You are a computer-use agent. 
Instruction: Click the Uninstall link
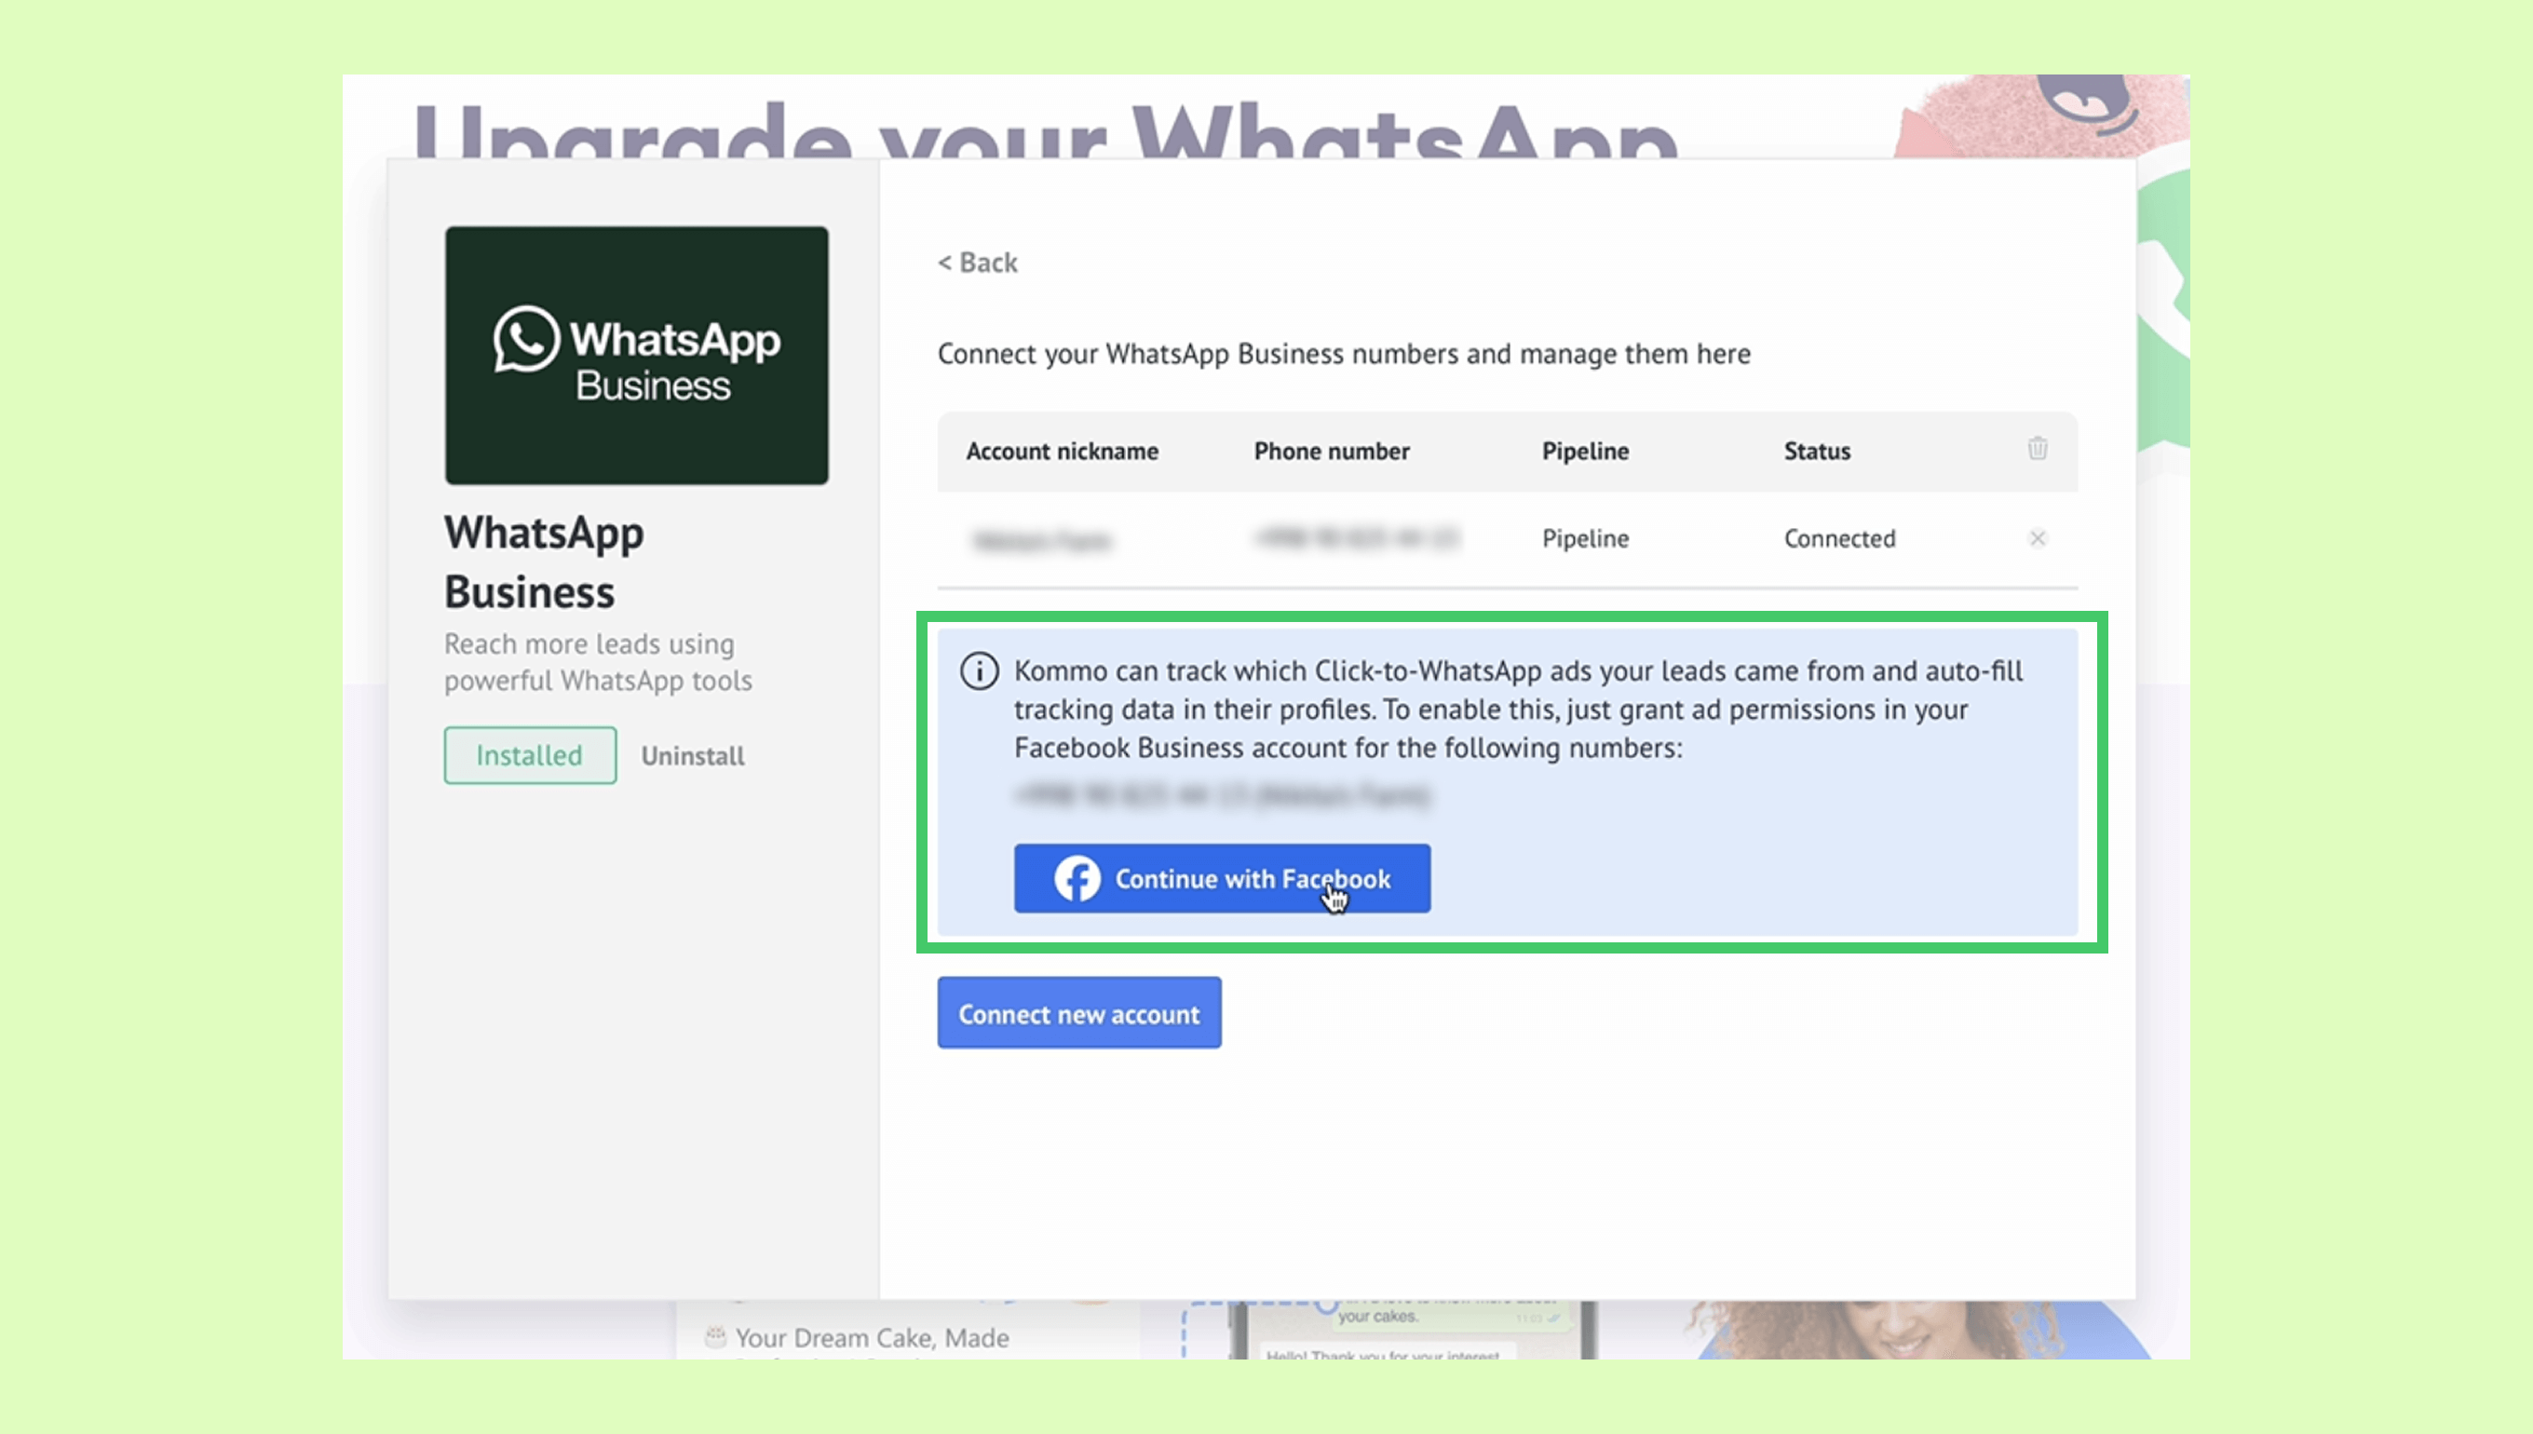pyautogui.click(x=692, y=755)
